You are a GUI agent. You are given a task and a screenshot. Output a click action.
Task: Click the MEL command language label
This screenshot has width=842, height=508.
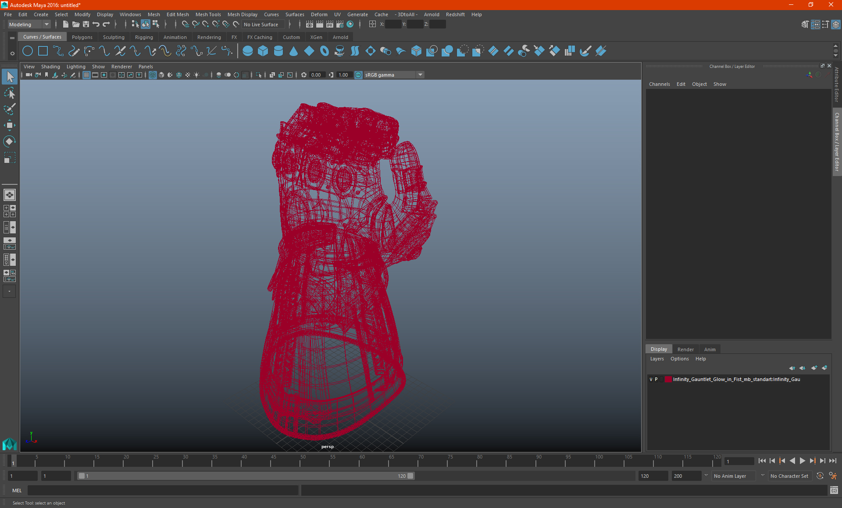(x=17, y=490)
